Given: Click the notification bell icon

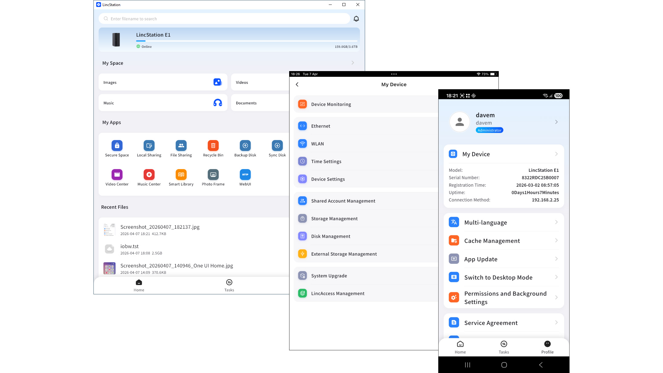Looking at the screenshot, I should (356, 19).
